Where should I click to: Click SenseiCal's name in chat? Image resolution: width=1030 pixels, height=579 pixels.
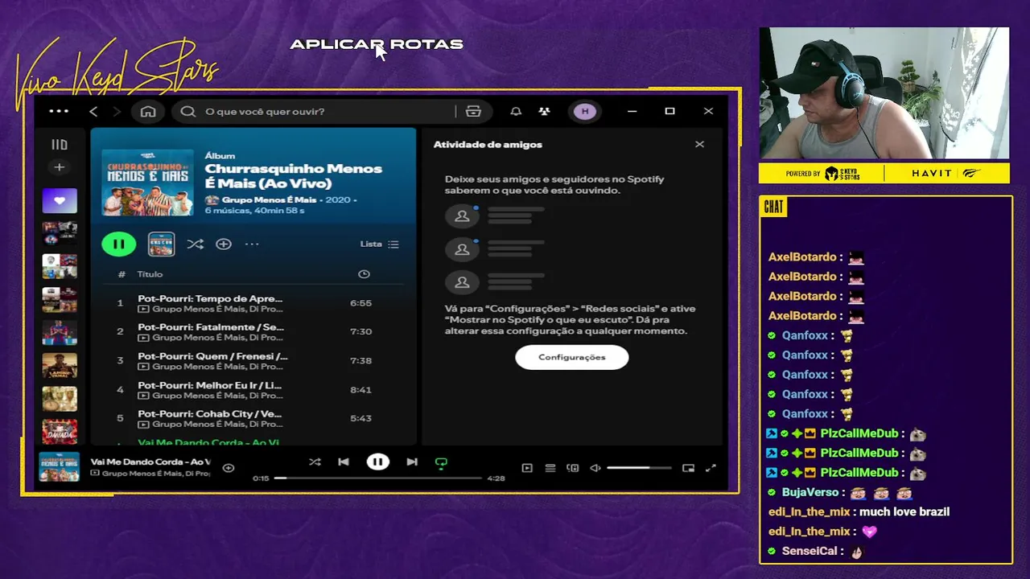[810, 551]
